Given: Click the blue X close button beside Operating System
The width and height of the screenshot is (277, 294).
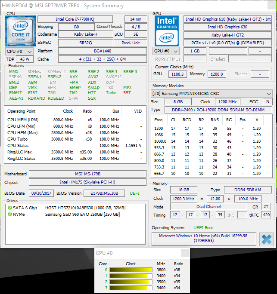Looking at the screenshot, I should (x=267, y=239).
